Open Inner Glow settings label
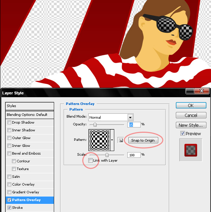The width and height of the screenshot is (211, 212). pos(21,145)
